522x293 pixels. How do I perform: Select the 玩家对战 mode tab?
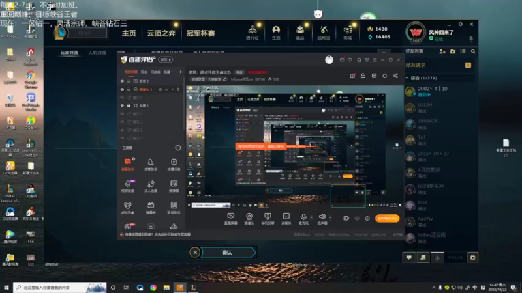coord(69,53)
